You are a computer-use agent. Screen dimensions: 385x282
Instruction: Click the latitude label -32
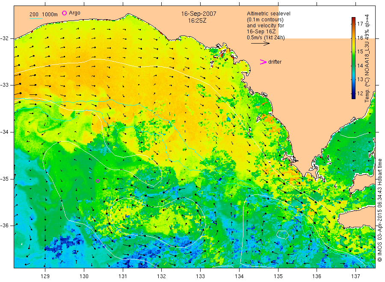click(x=4, y=38)
